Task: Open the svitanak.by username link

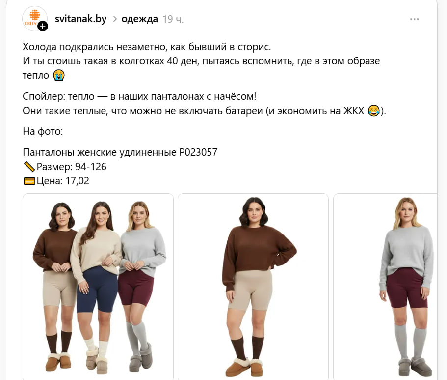Action: 80,19
